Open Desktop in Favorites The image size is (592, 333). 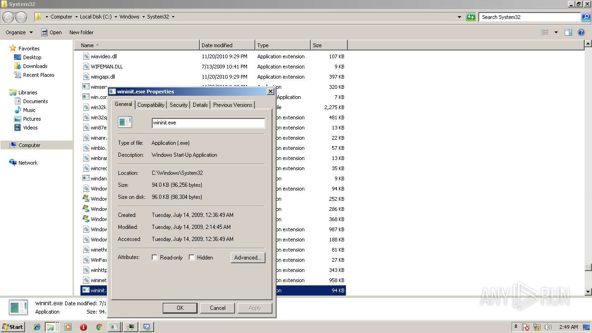[28, 57]
